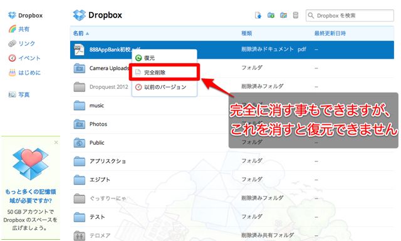Click the clock icon beside イベント

point(12,58)
